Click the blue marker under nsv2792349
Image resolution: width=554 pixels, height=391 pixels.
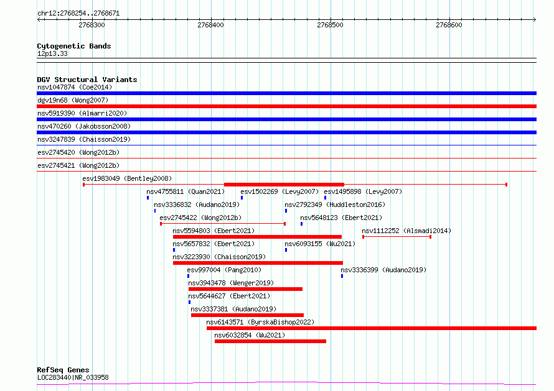pyautogui.click(x=286, y=211)
